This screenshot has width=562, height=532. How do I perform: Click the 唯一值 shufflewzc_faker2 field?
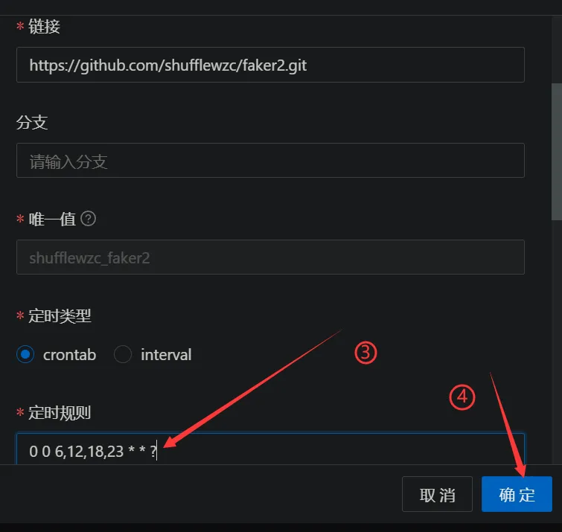coord(271,257)
